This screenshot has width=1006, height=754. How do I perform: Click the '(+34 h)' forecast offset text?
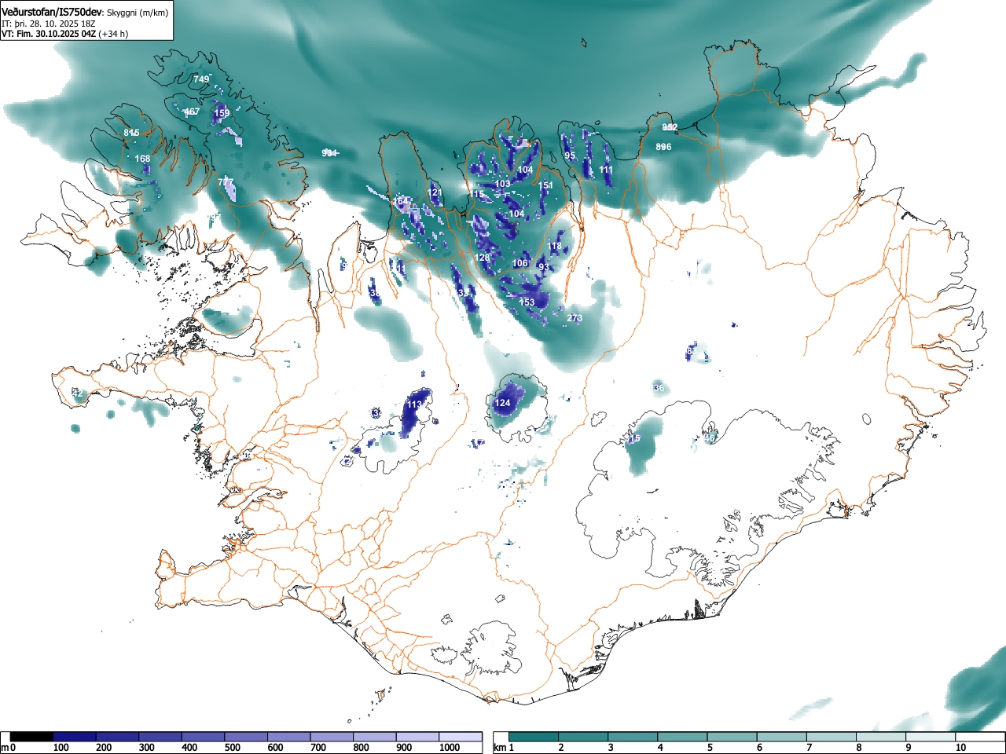tap(113, 34)
